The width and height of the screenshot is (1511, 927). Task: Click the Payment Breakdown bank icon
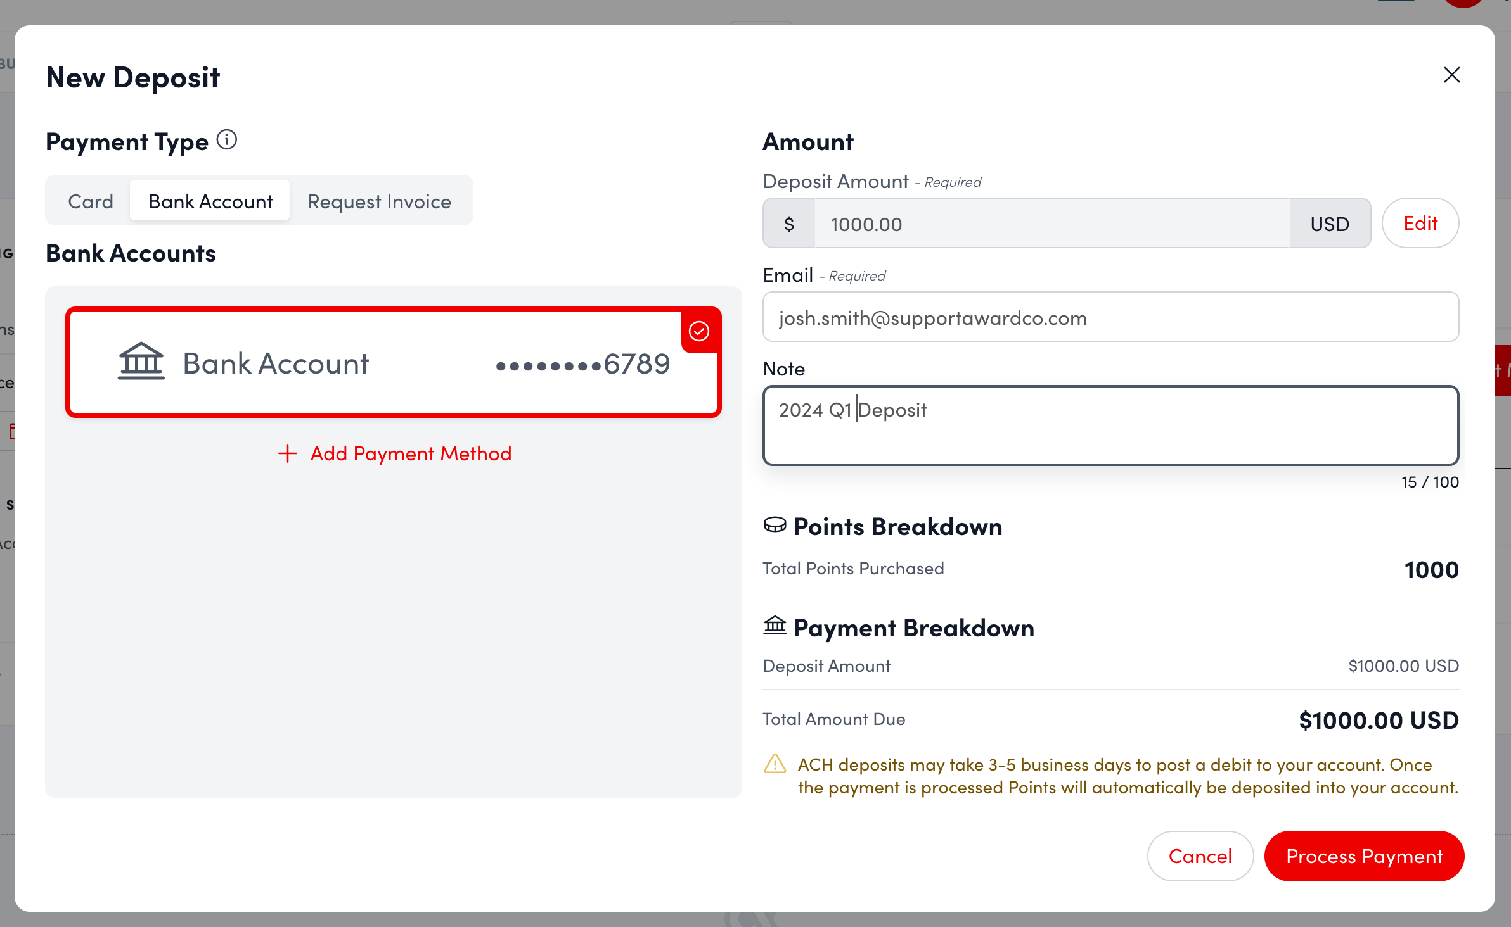point(775,626)
